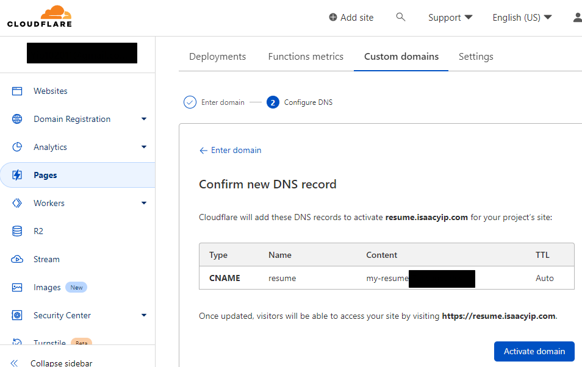Open the Settings tab
The height and width of the screenshot is (367, 582).
(476, 57)
